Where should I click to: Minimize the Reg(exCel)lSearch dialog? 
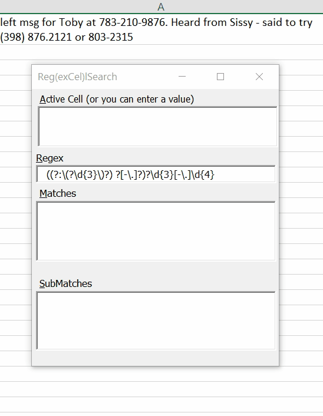point(182,77)
